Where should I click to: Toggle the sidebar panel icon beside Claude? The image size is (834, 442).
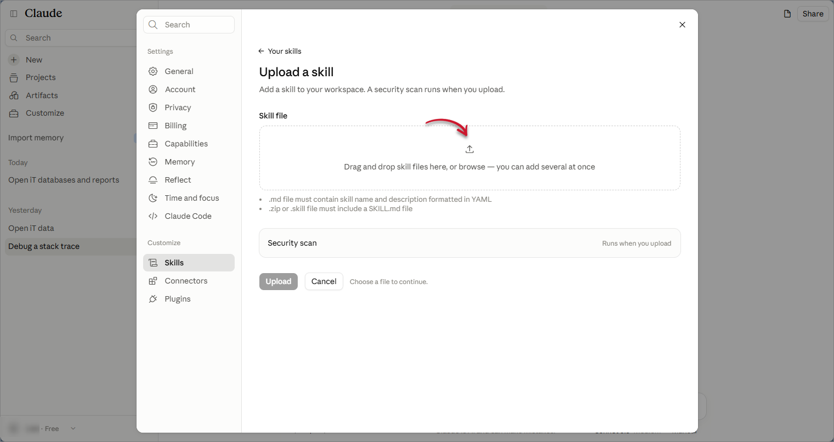click(x=14, y=13)
